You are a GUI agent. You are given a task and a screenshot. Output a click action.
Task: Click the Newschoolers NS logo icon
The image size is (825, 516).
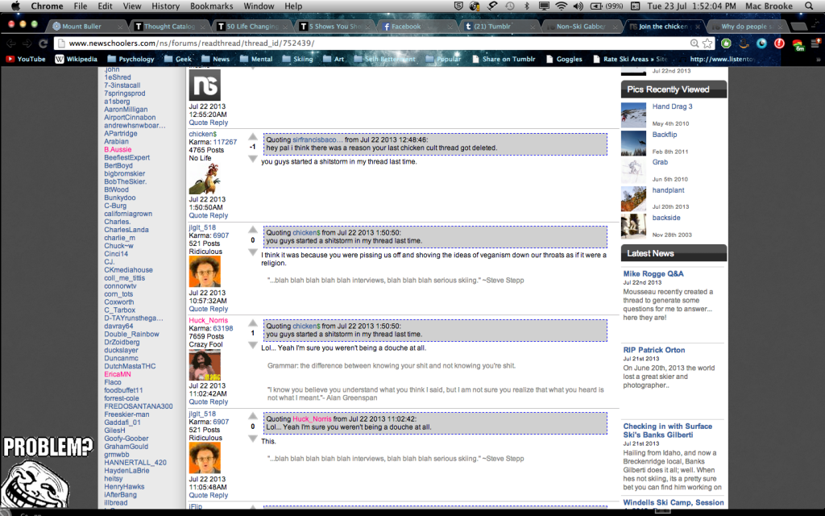[x=204, y=84]
